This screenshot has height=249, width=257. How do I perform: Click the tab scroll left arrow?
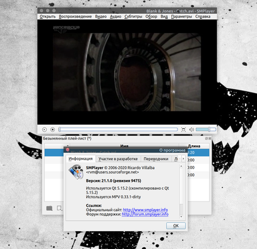pos(179,158)
